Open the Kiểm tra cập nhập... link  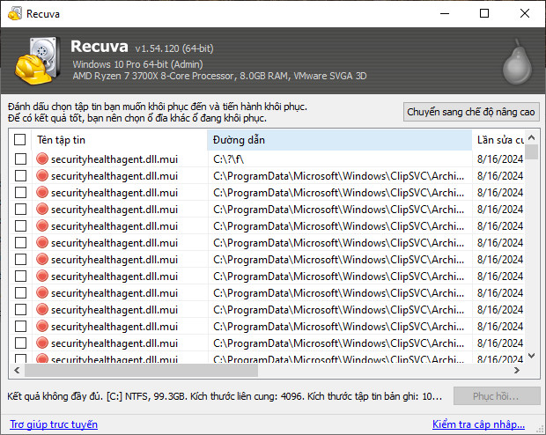[x=485, y=424]
